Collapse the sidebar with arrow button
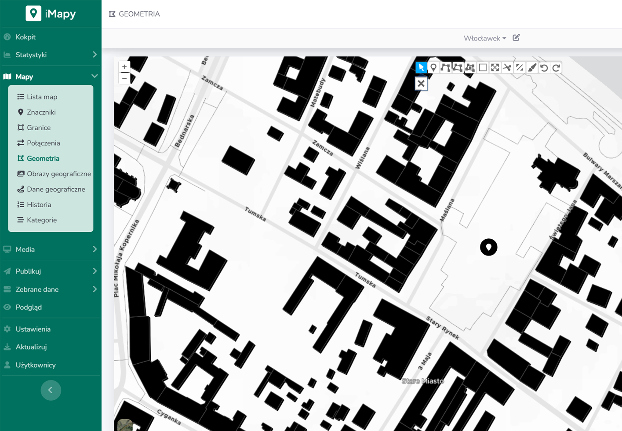This screenshot has width=622, height=431. click(x=51, y=390)
